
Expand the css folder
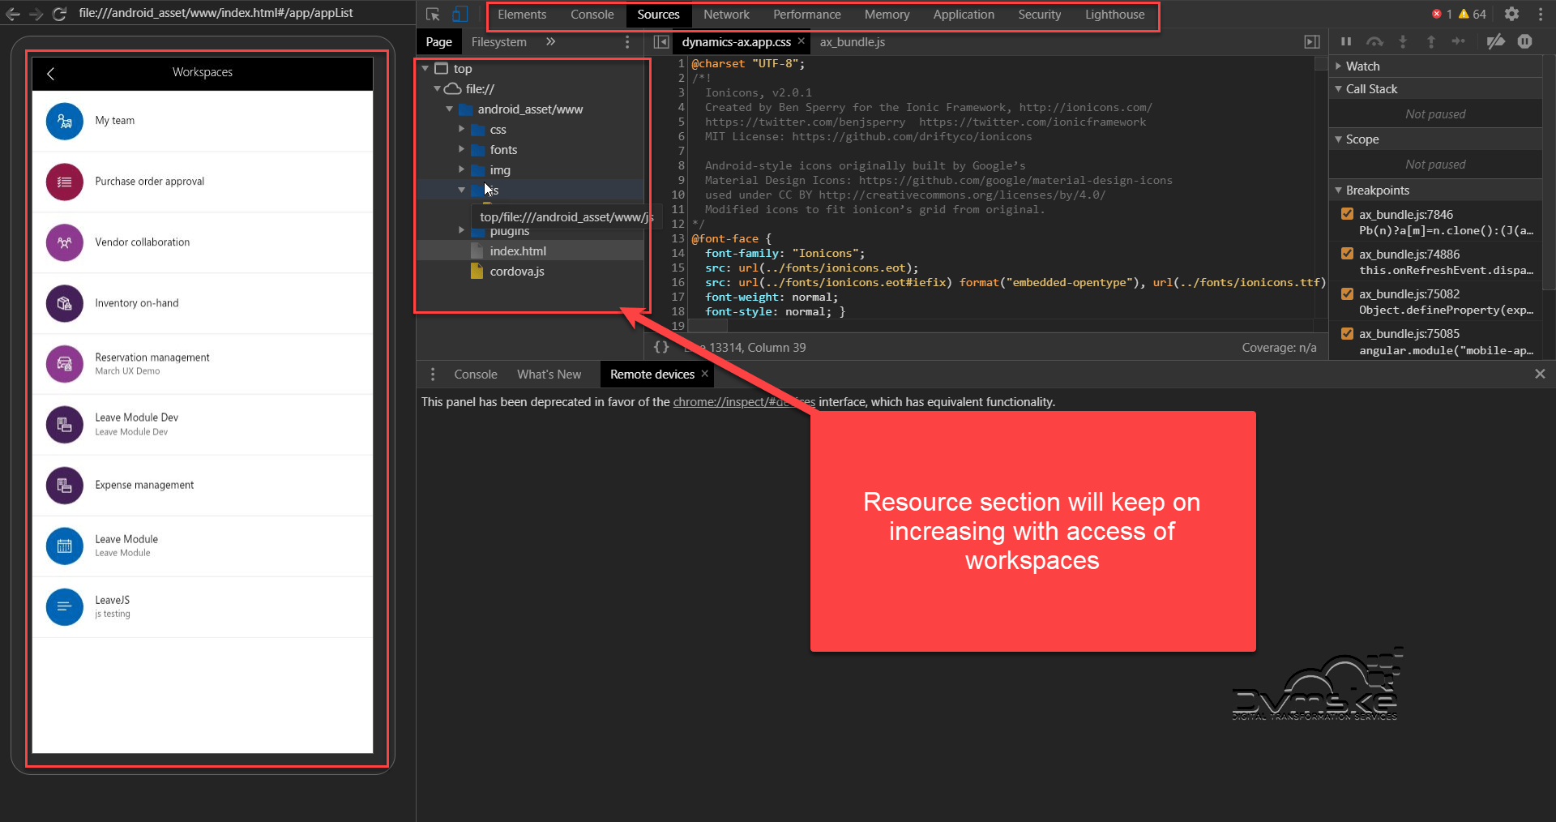[x=462, y=130]
